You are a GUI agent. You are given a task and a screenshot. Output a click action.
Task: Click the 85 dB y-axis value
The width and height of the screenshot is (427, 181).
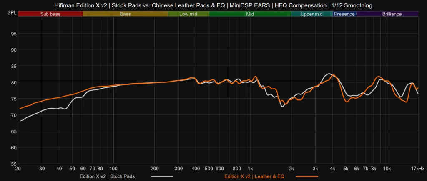(x=14, y=66)
